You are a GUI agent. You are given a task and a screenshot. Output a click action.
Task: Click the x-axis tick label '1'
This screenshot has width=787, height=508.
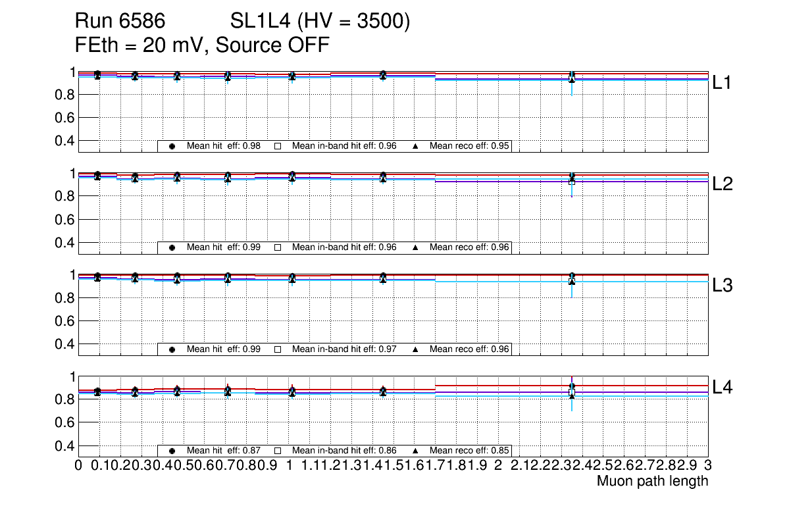pyautogui.click(x=289, y=466)
